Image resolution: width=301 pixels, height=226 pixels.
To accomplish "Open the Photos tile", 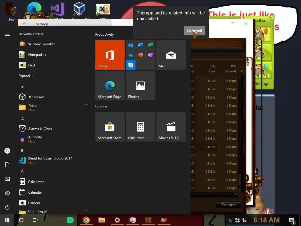I will tap(140, 86).
